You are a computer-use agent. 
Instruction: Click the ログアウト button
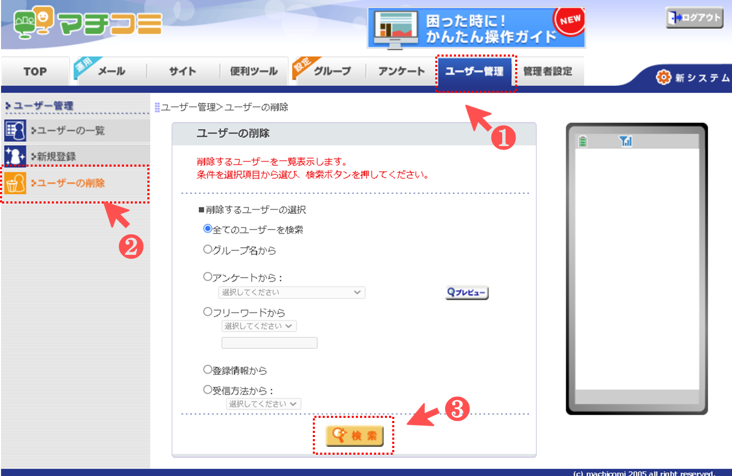coord(694,18)
